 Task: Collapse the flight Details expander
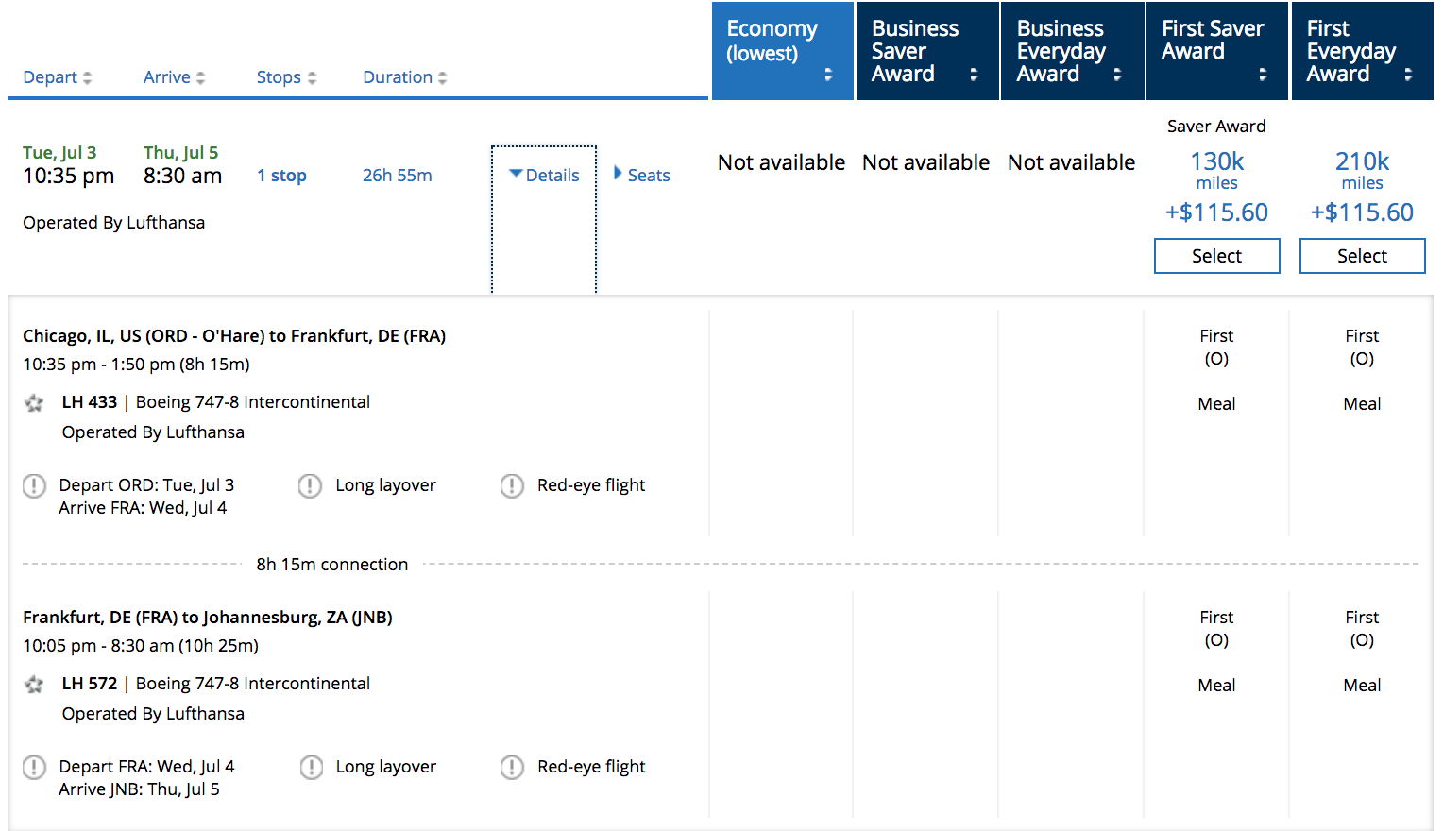(x=544, y=176)
